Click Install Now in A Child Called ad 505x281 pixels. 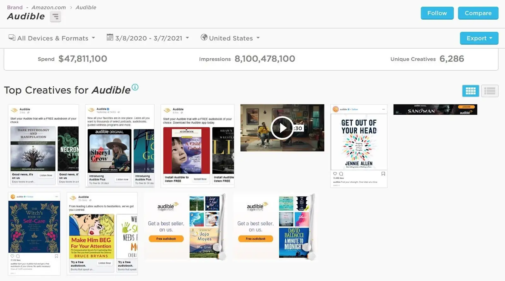pos(200,179)
